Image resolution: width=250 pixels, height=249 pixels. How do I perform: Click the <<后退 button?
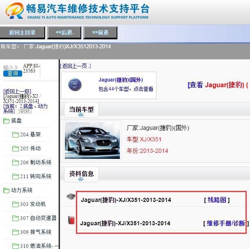tap(64, 33)
